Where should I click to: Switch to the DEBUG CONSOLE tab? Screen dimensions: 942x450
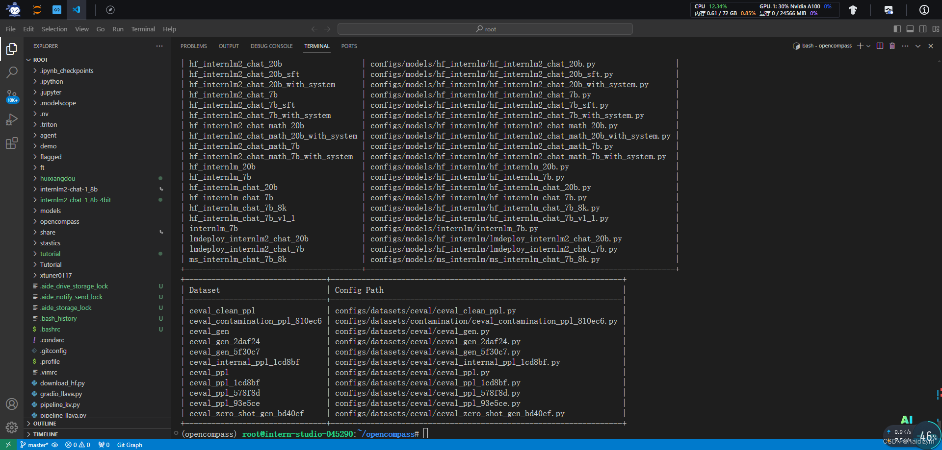(x=271, y=46)
